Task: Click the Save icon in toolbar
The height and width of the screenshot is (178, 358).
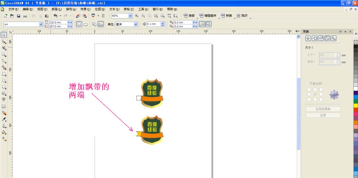Action: click(19, 16)
